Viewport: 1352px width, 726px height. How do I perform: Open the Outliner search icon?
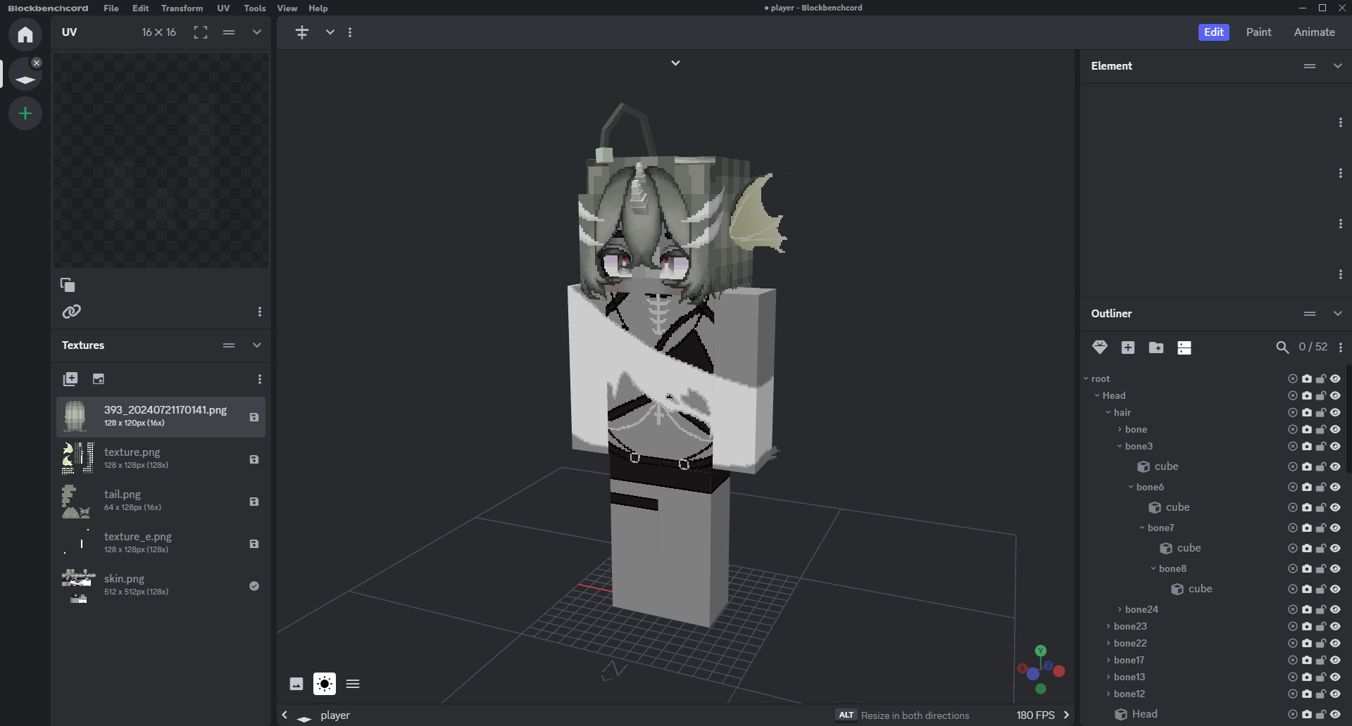1282,348
